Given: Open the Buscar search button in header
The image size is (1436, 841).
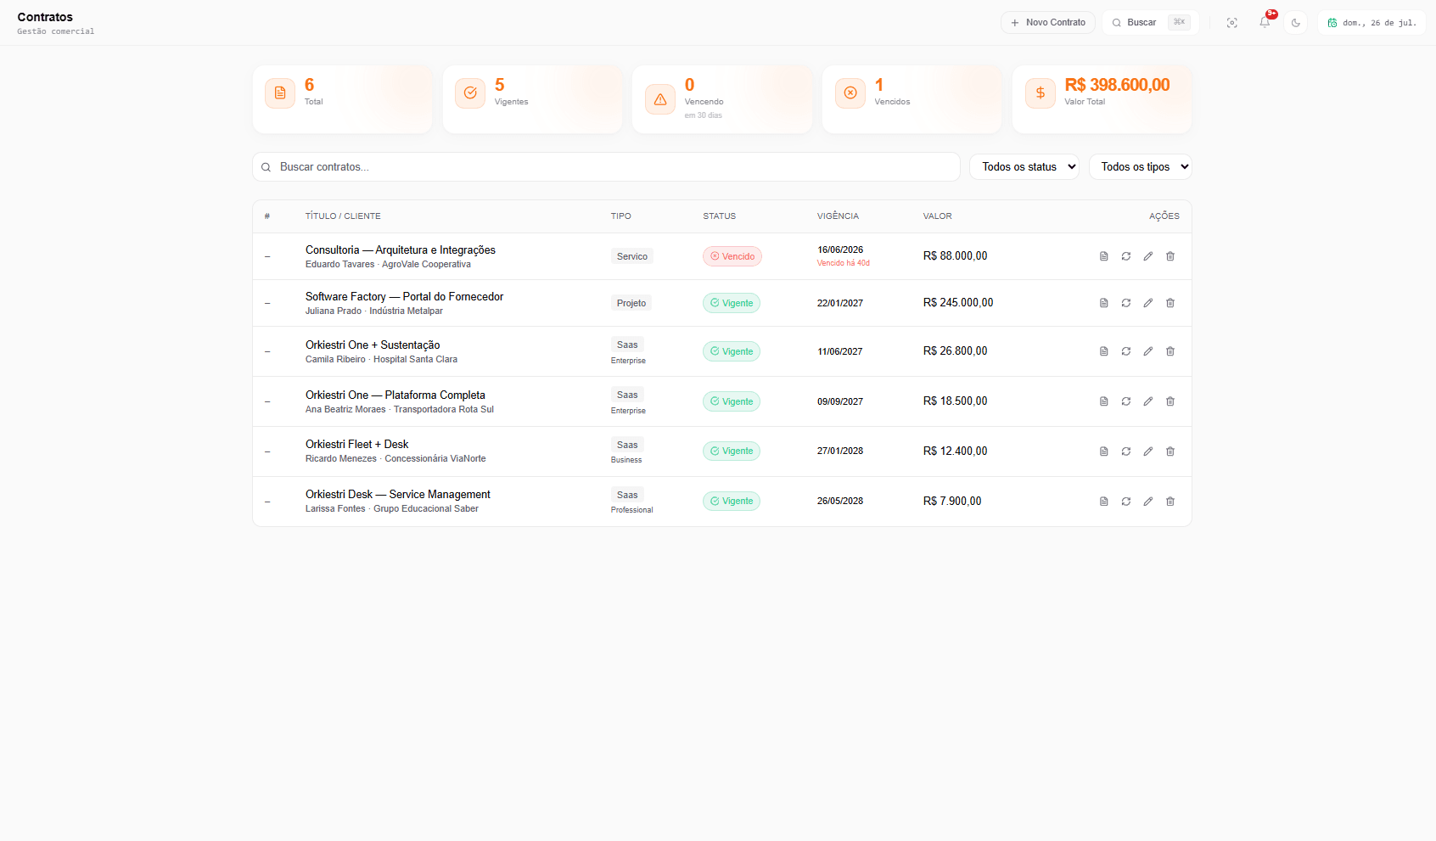Looking at the screenshot, I should [1150, 23].
